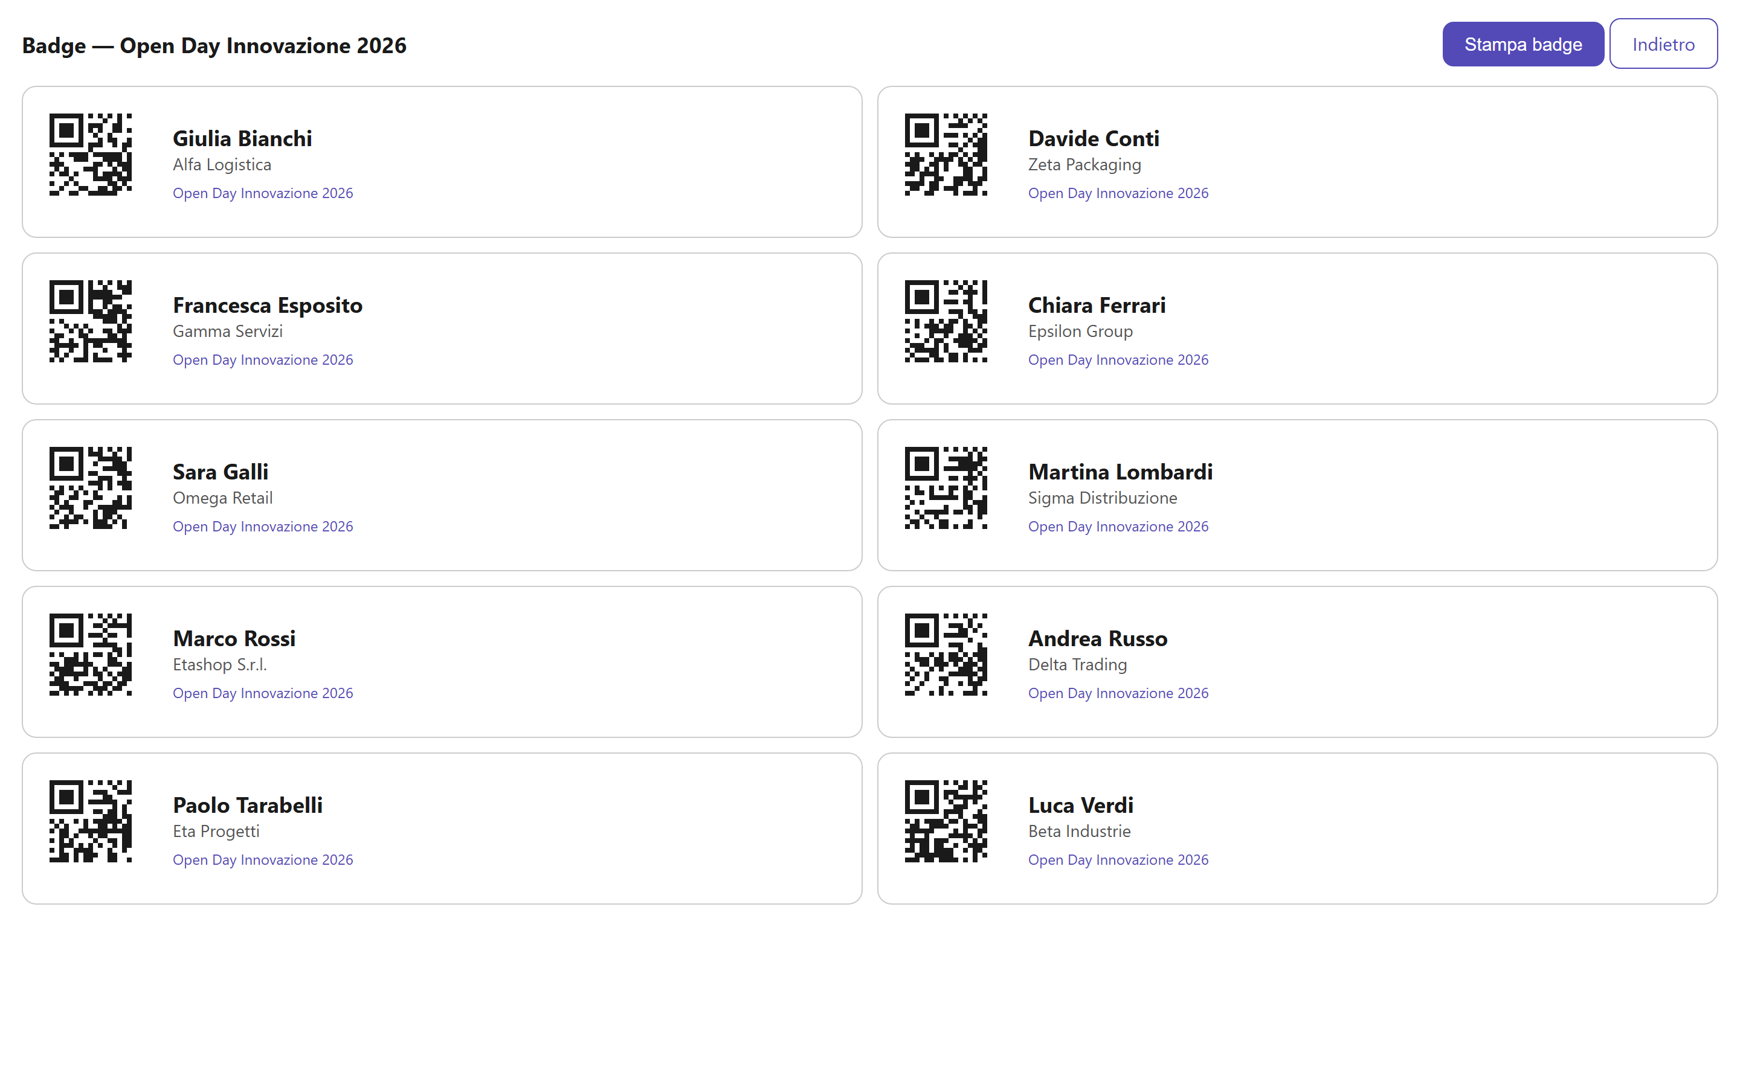Click event label under Sigma Distribuzione
Viewport: 1740px width, 1087px height.
(x=1118, y=527)
